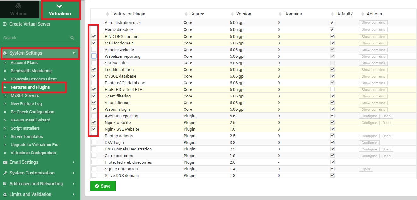Click the System Settings gear icon

click(x=5, y=53)
